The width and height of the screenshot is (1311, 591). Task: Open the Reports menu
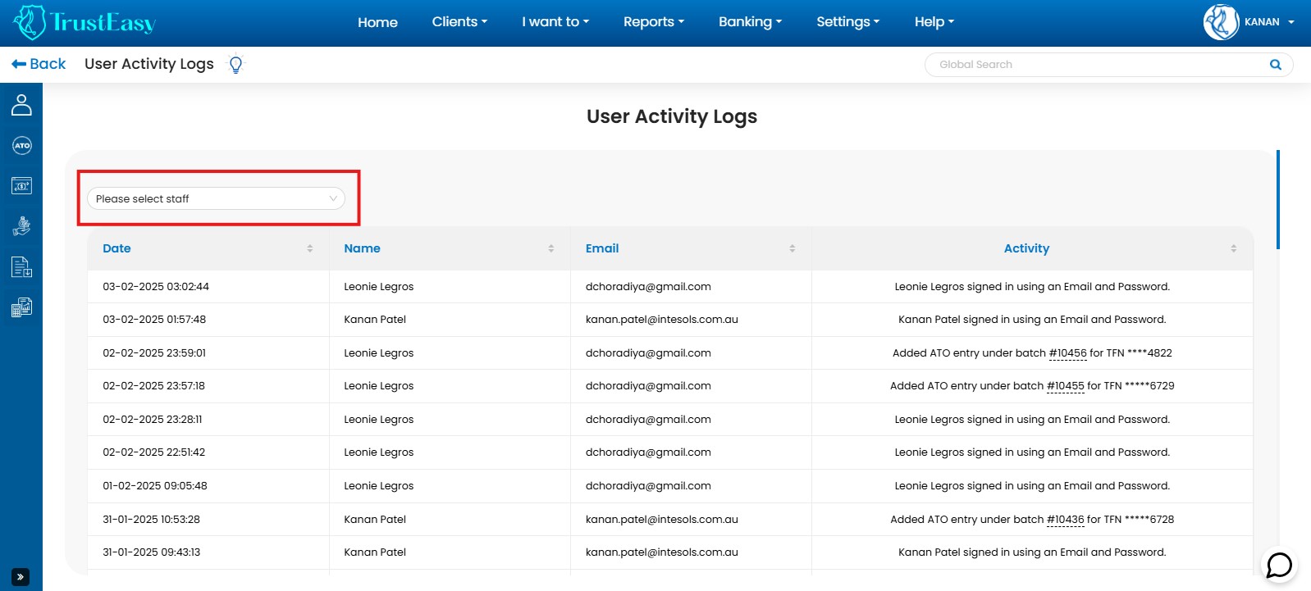[x=653, y=22]
